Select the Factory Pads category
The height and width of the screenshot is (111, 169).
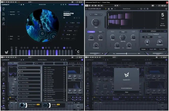[29, 89]
